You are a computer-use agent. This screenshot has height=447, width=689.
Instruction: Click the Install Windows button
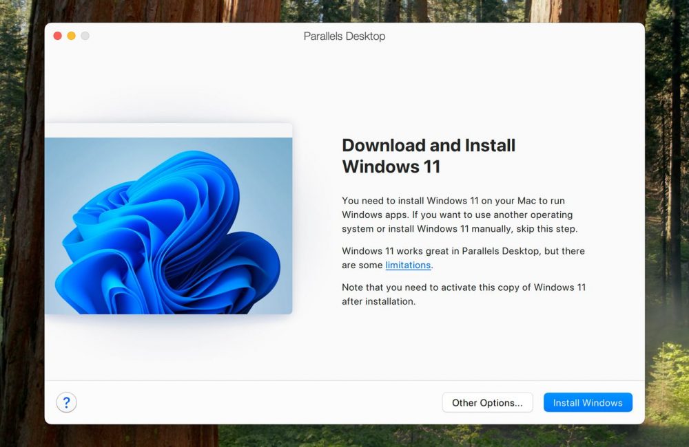coord(588,403)
